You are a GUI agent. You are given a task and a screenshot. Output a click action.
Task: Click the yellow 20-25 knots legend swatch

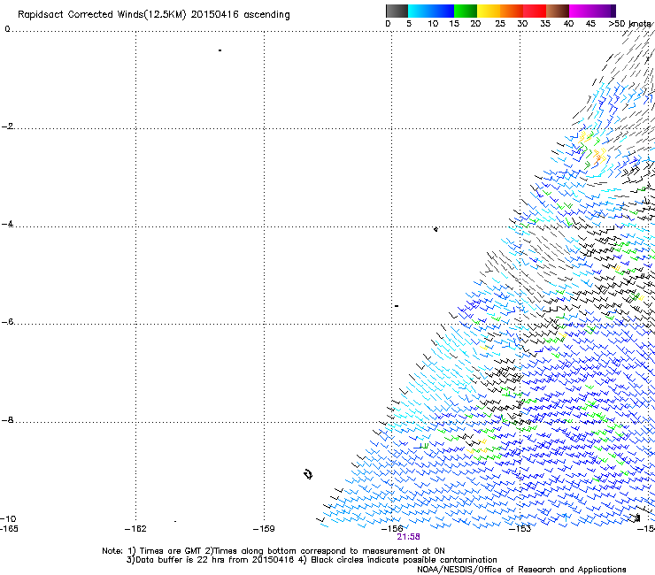489,11
